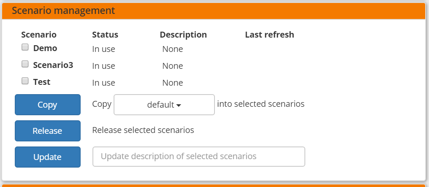Click the Demo scenario name label

pos(45,48)
